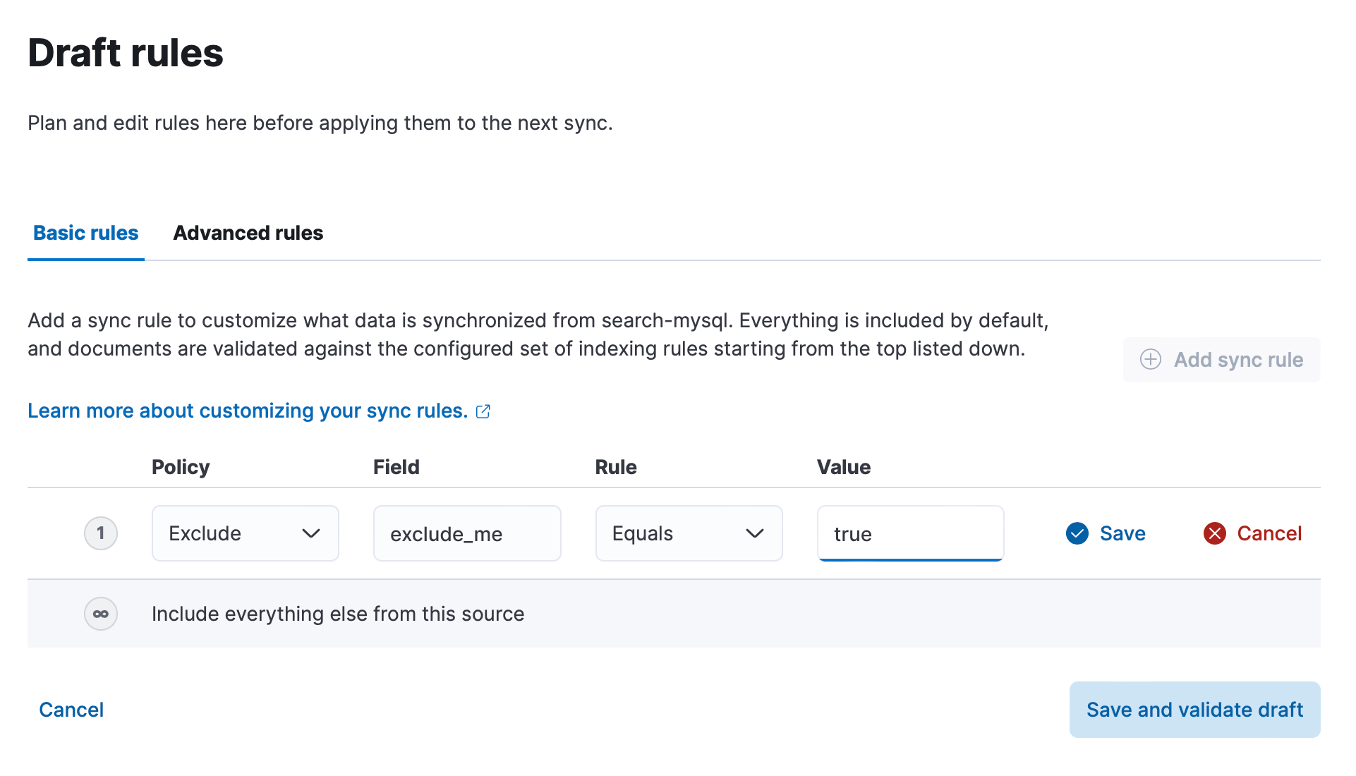This screenshot has width=1356, height=776.
Task: Edit the Field input containing exclude_me
Action: 467,533
